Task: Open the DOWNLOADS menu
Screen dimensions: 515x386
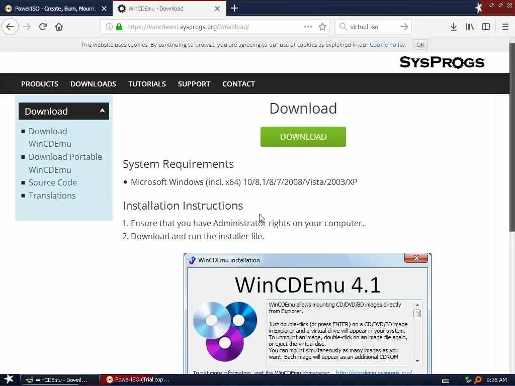Action: [x=93, y=84]
